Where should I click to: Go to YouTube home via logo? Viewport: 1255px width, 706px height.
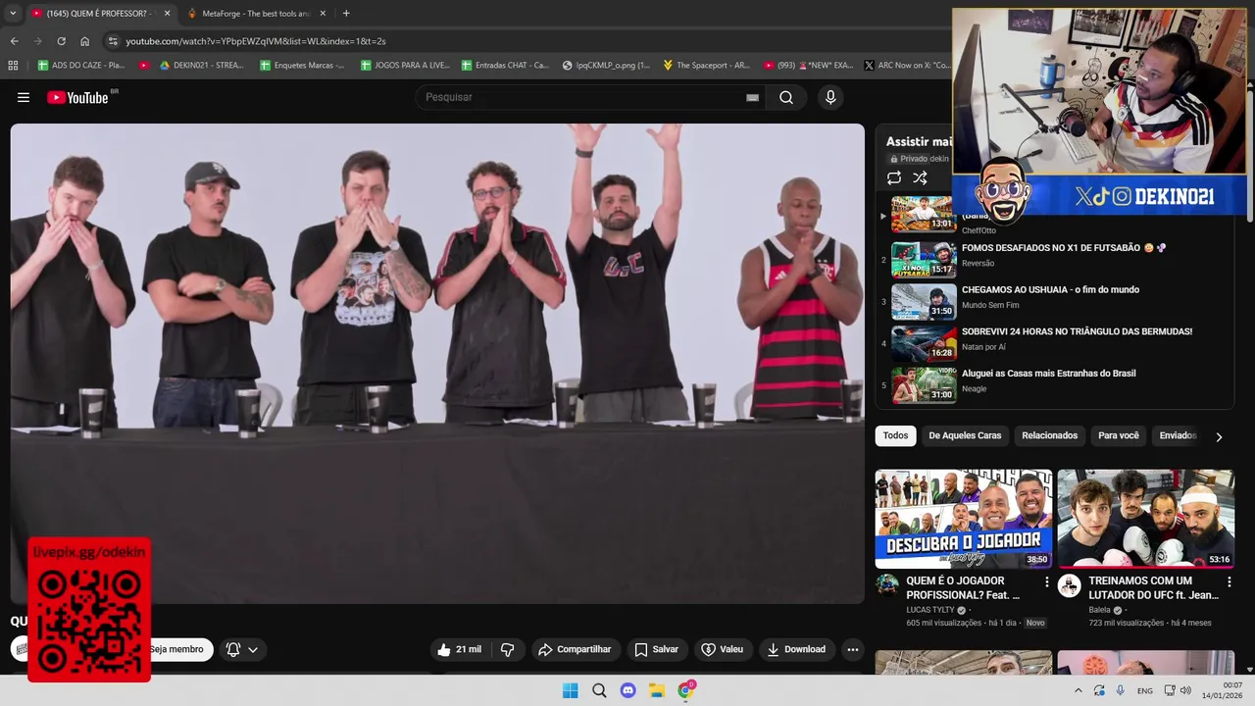[77, 97]
